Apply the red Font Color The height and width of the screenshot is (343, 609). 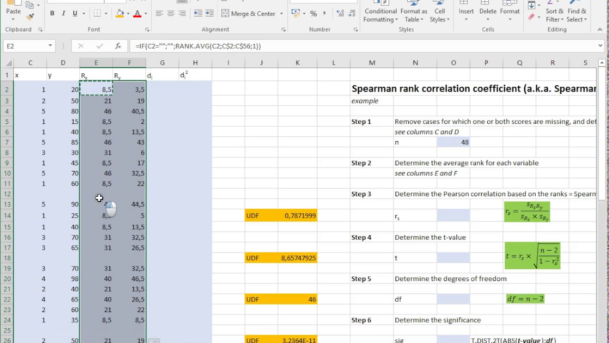138,14
